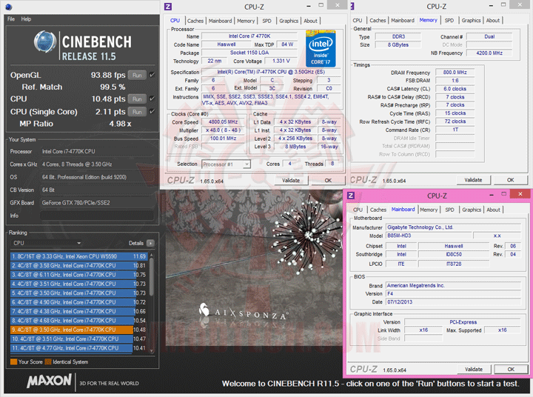Select Graphics tab in the CPU-Z Mainboard window
The height and width of the screenshot is (397, 533).
472,210
